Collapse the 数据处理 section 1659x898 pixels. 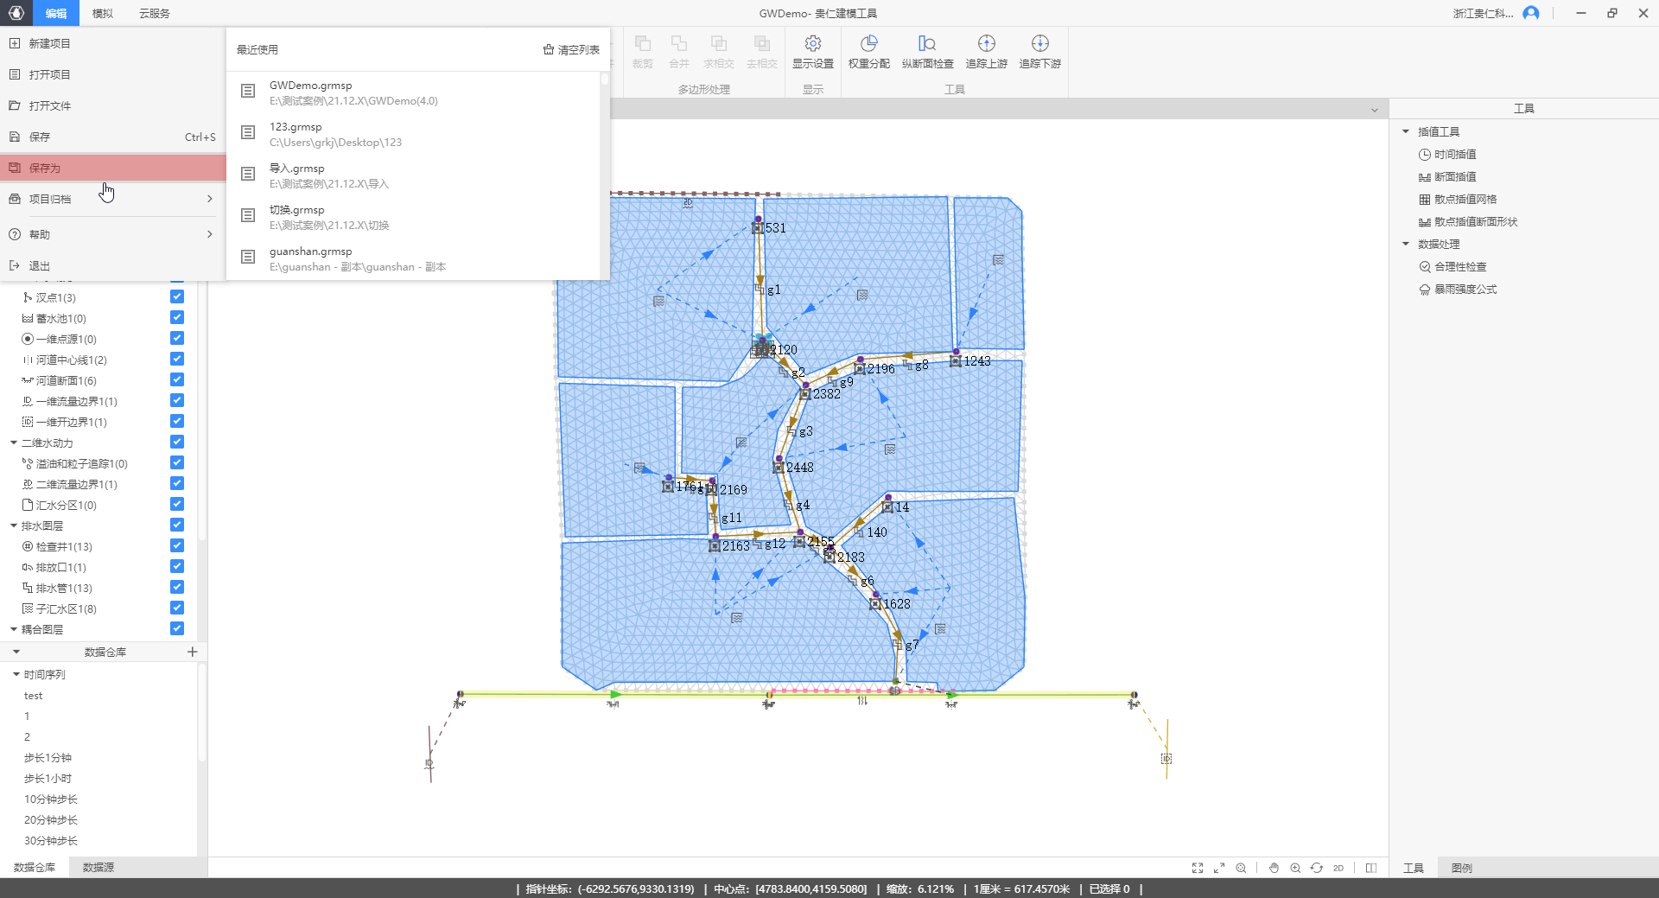click(x=1406, y=244)
